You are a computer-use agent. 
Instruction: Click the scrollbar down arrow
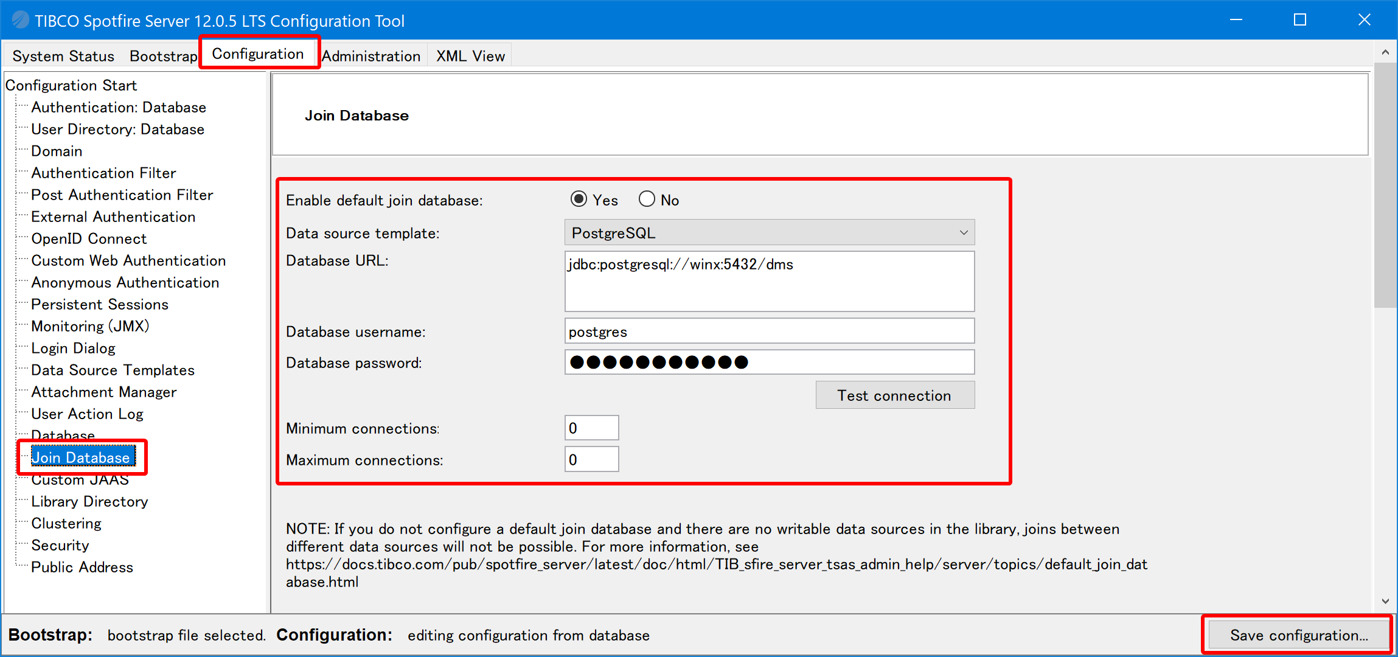tap(1386, 601)
